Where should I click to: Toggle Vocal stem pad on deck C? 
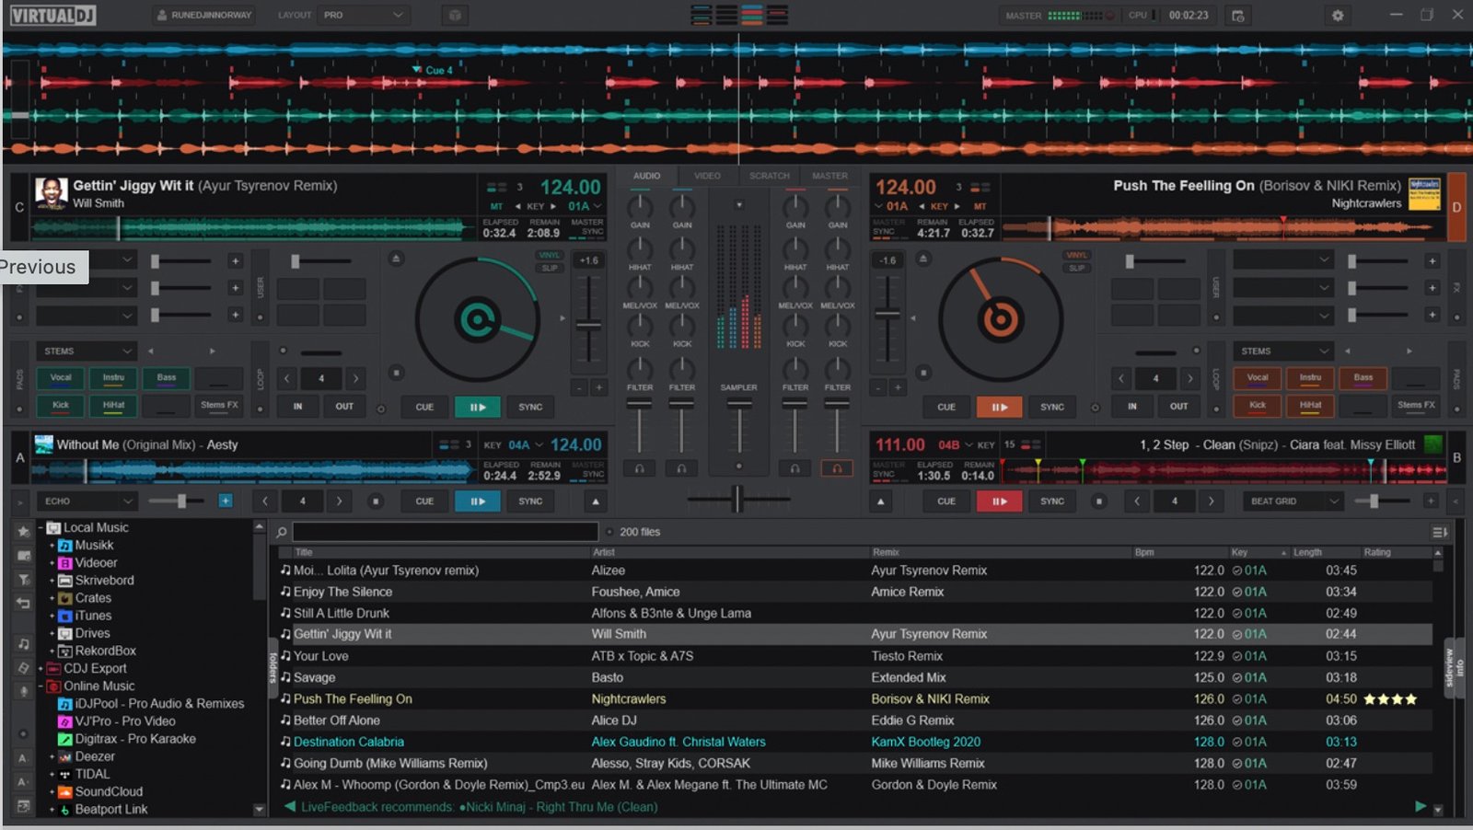tap(61, 377)
